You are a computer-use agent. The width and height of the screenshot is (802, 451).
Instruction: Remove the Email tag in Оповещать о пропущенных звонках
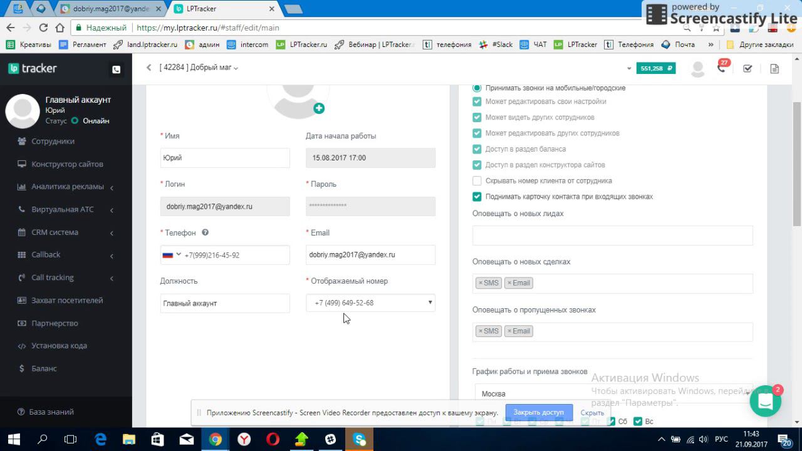509,331
